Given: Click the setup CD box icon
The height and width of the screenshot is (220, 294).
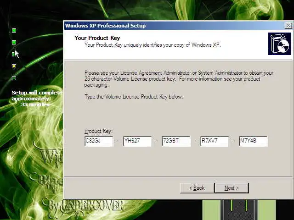Looking at the screenshot, I should click(279, 44).
